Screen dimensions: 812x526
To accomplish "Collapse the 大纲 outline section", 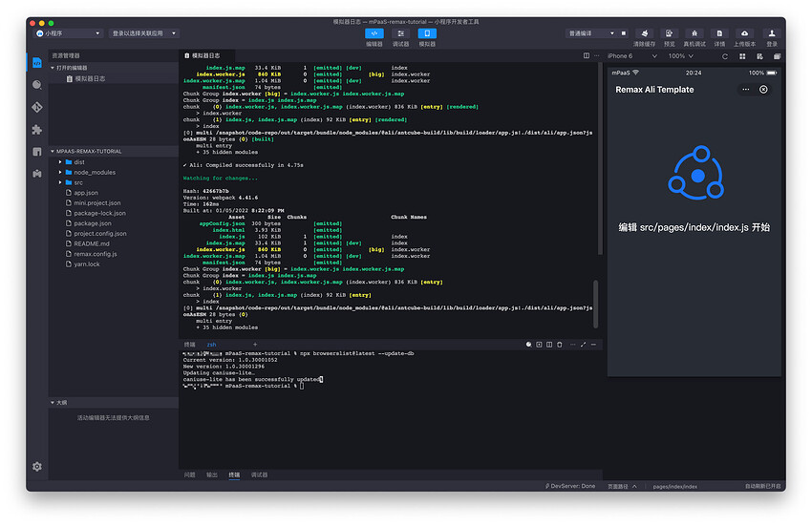I will click(53, 402).
